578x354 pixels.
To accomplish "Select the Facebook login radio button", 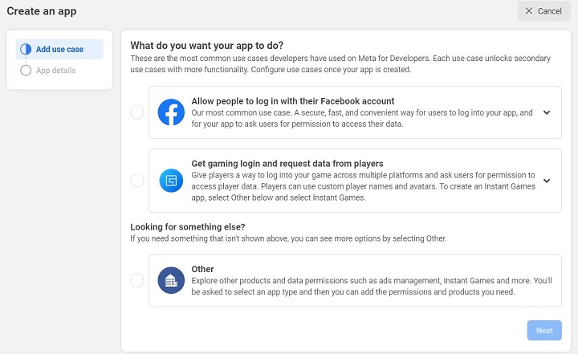I will pyautogui.click(x=136, y=112).
